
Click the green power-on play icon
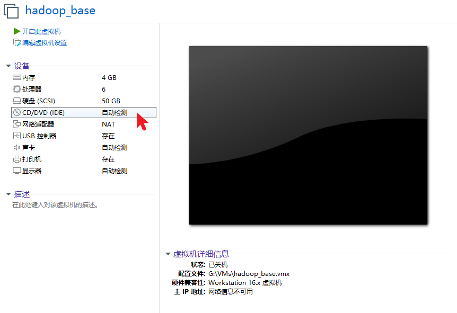(x=17, y=31)
